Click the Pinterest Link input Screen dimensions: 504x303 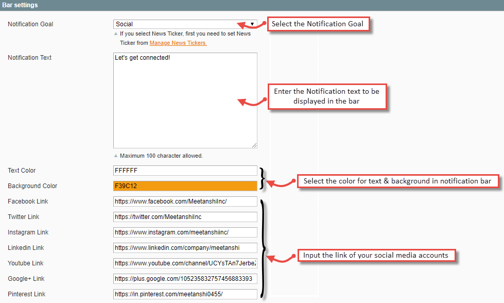(x=185, y=294)
